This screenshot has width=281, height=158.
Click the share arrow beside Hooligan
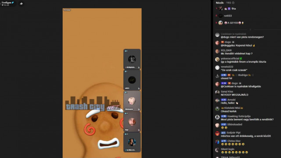coord(21,4)
